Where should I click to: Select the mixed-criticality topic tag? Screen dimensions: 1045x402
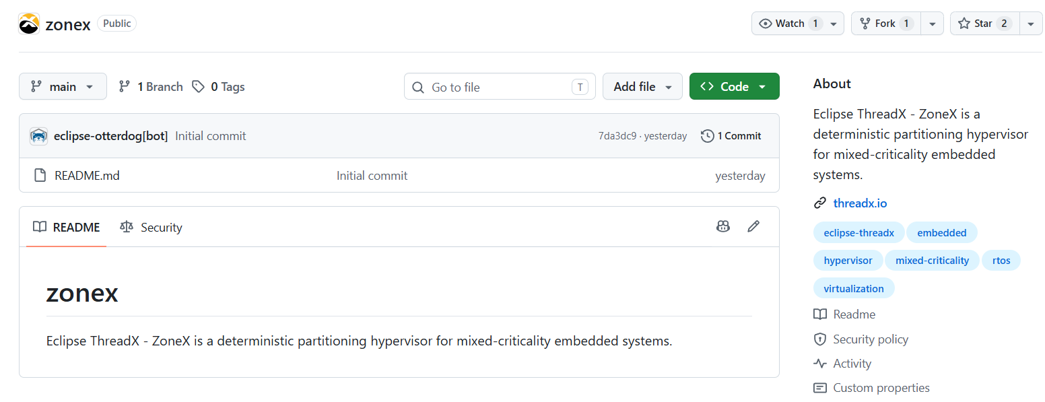click(x=932, y=261)
